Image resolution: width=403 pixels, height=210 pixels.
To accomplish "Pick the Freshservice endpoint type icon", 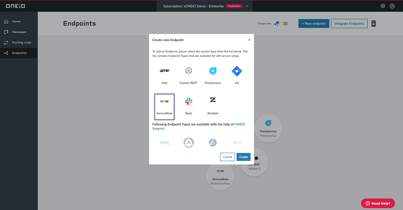I will point(213,71).
